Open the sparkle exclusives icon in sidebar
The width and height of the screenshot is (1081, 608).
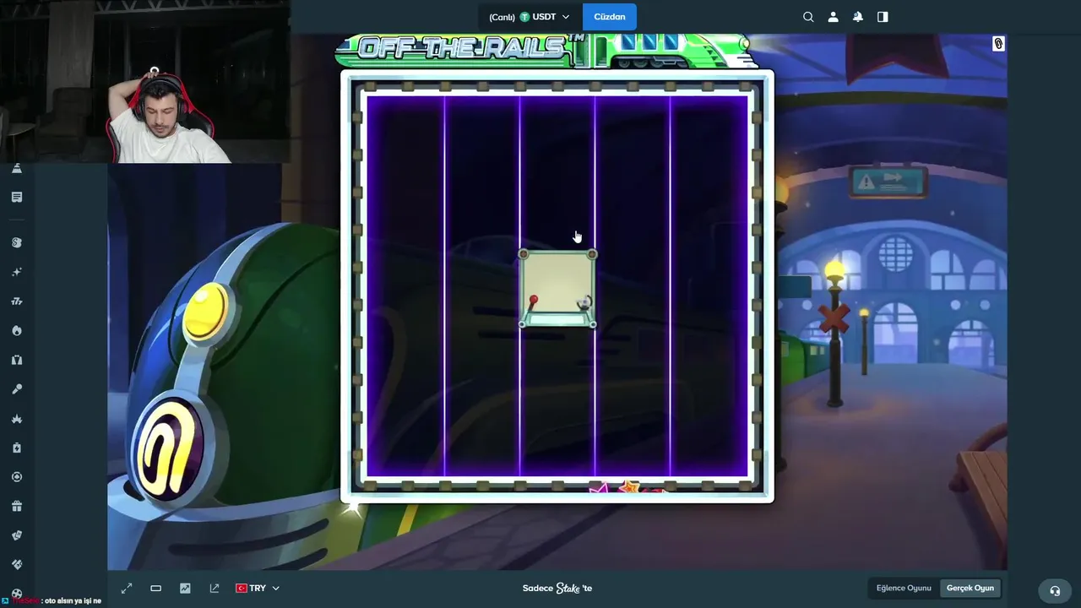point(17,272)
